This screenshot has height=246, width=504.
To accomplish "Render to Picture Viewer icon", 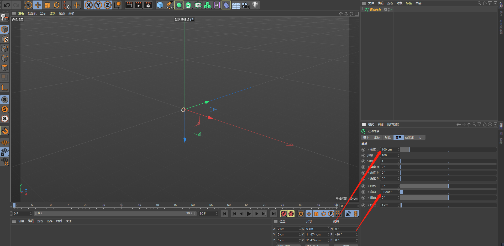I will point(139,5).
